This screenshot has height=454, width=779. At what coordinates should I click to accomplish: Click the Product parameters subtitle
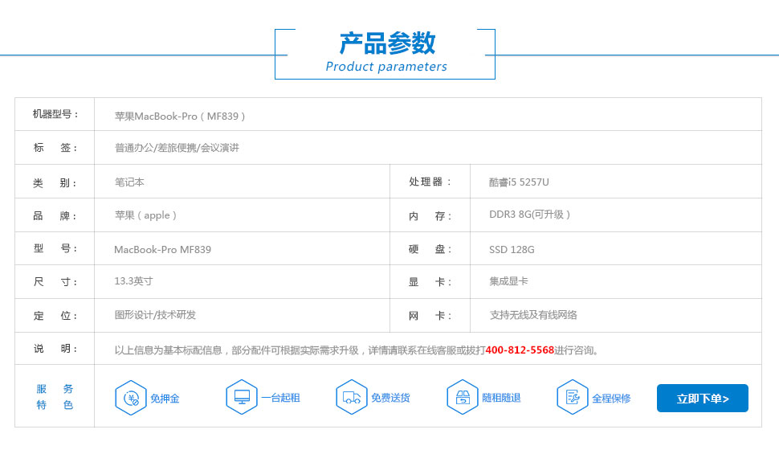[x=386, y=67]
